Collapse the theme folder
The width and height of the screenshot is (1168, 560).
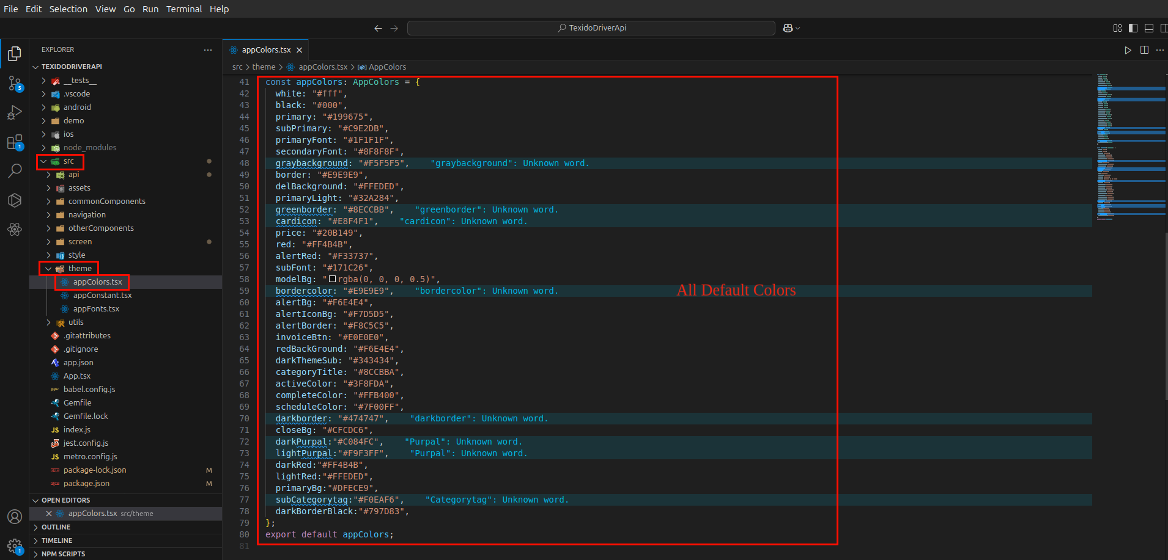pyautogui.click(x=79, y=269)
